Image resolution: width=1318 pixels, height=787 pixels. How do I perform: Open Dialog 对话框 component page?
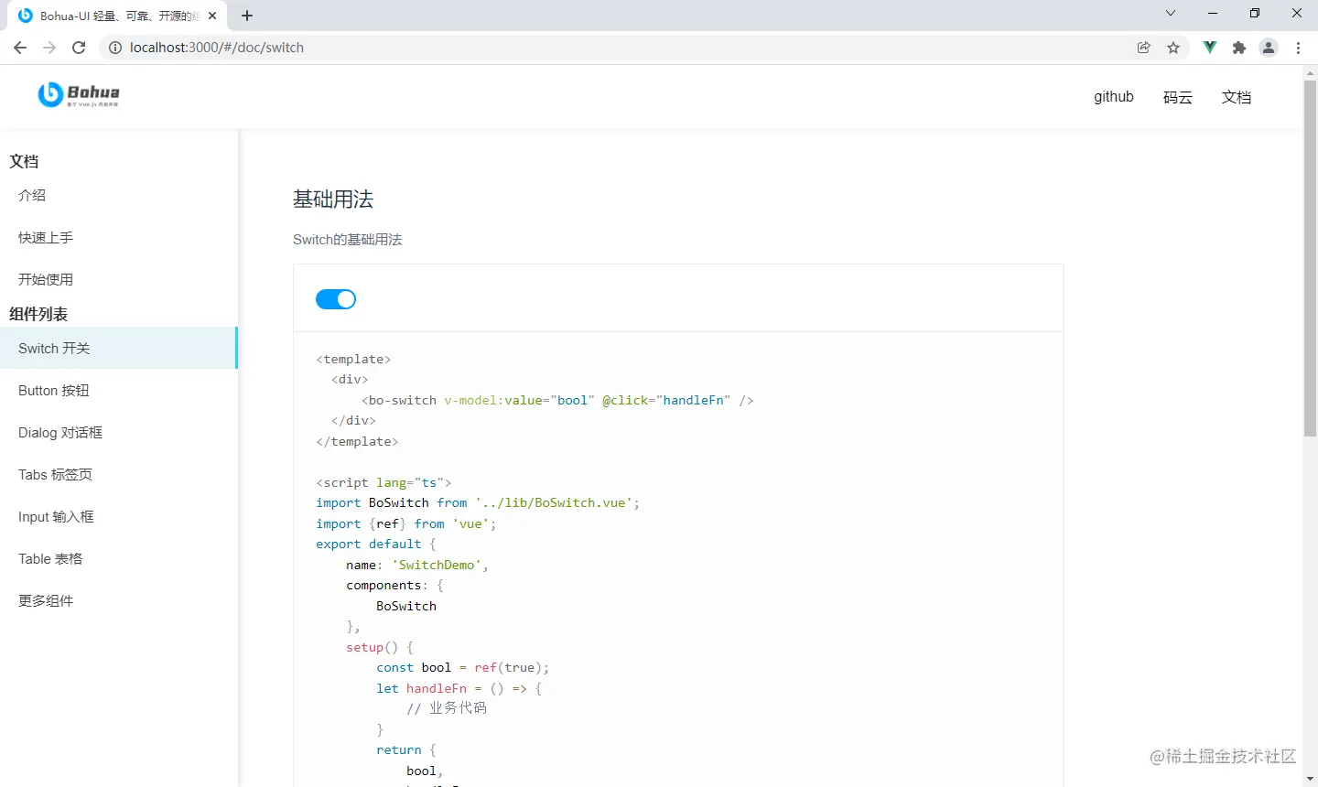point(119,432)
